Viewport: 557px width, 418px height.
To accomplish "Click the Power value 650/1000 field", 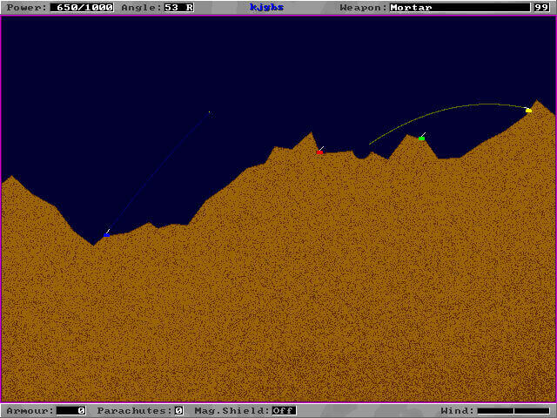I will pyautogui.click(x=82, y=7).
